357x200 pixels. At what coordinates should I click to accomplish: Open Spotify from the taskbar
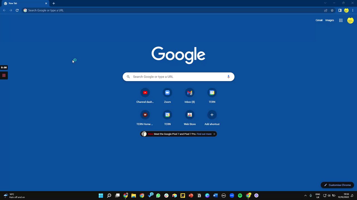(x=240, y=196)
